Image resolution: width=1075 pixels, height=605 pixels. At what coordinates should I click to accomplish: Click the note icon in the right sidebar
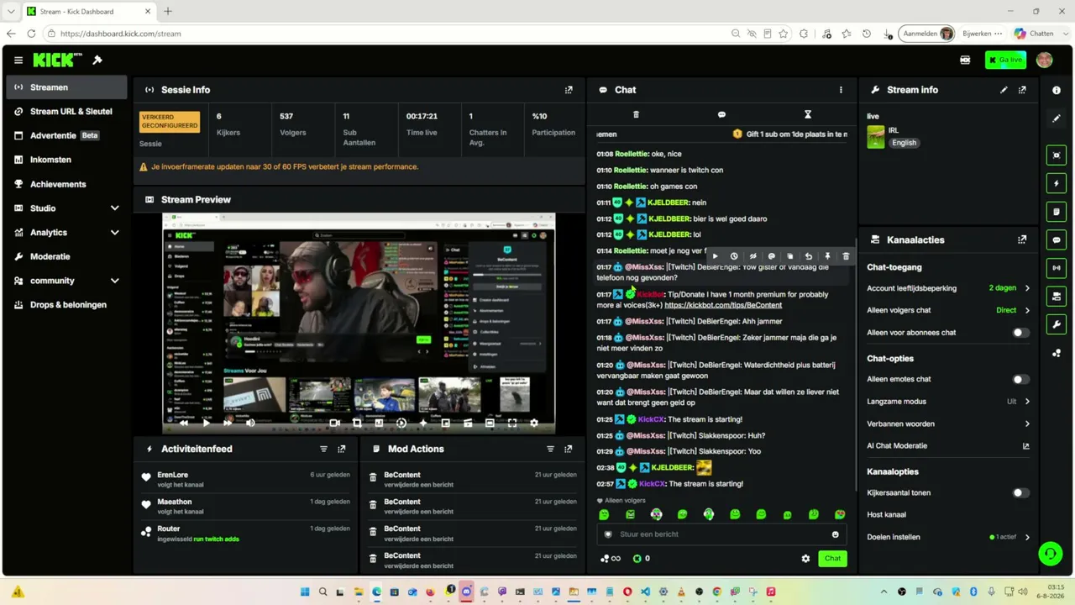tap(1057, 212)
